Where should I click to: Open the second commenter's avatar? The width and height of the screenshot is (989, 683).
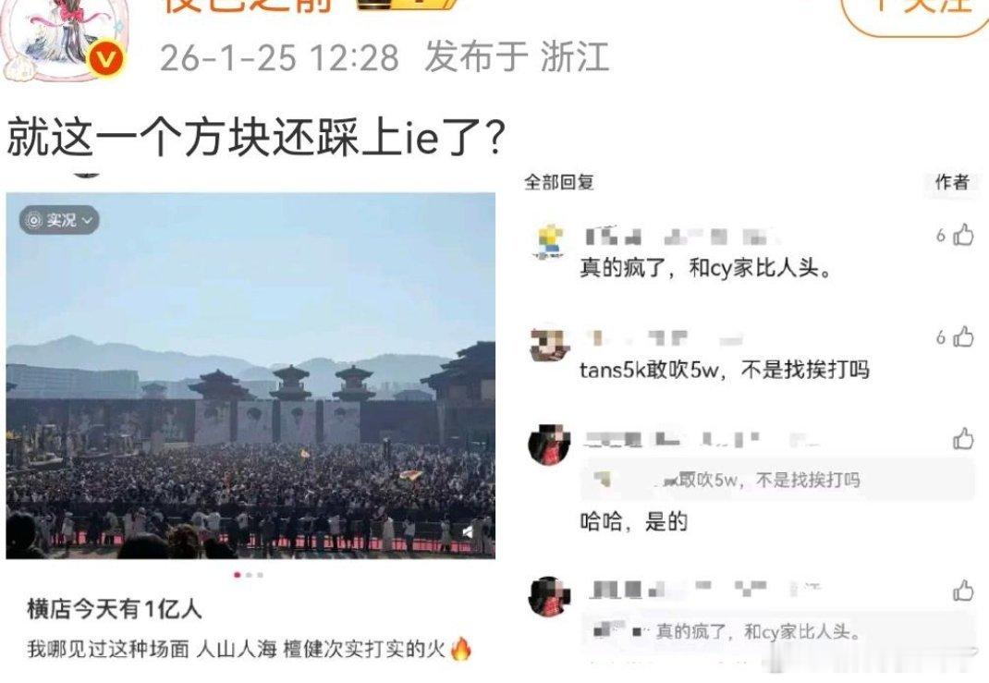pos(550,345)
